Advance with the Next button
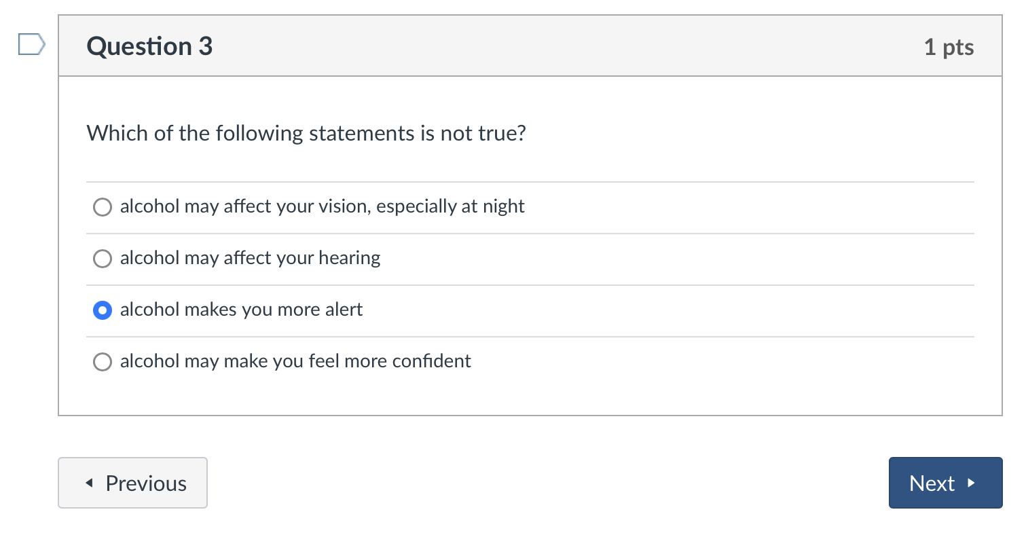1026x533 pixels. tap(945, 483)
